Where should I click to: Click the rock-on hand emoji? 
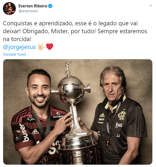point(41,47)
